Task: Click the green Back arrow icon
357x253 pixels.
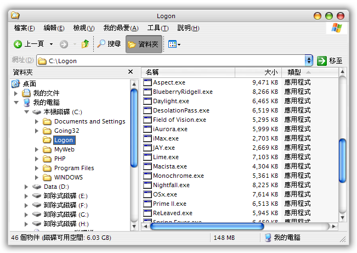Action: [18, 44]
